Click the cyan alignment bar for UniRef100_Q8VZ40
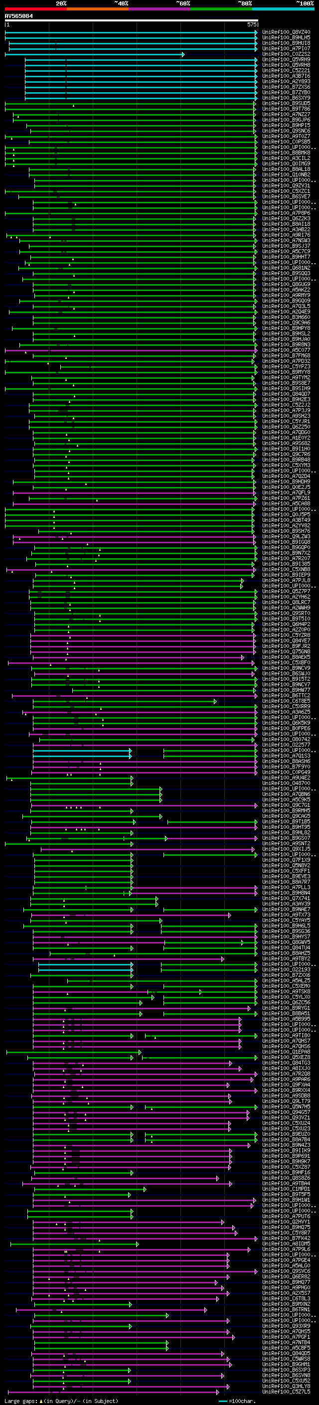This screenshot has width=319, height=1405. [x=132, y=32]
